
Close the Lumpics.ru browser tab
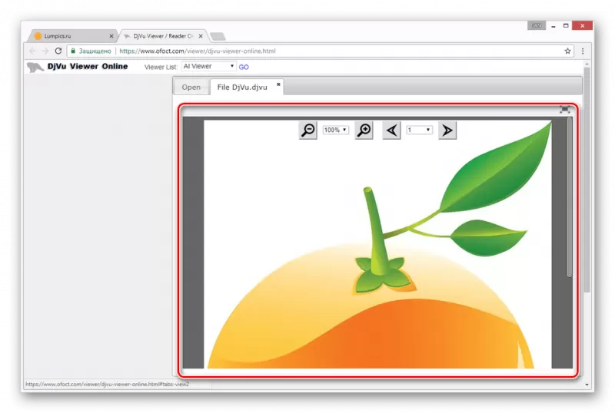tap(111, 36)
